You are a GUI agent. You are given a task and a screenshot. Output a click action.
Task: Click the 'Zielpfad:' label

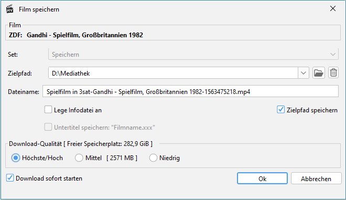point(20,73)
